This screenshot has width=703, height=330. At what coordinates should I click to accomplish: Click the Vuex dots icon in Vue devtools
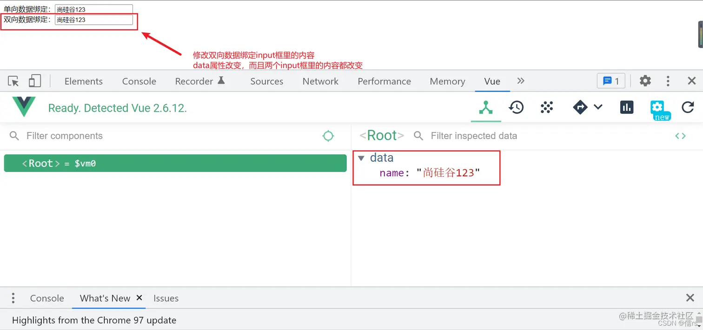[x=547, y=107]
